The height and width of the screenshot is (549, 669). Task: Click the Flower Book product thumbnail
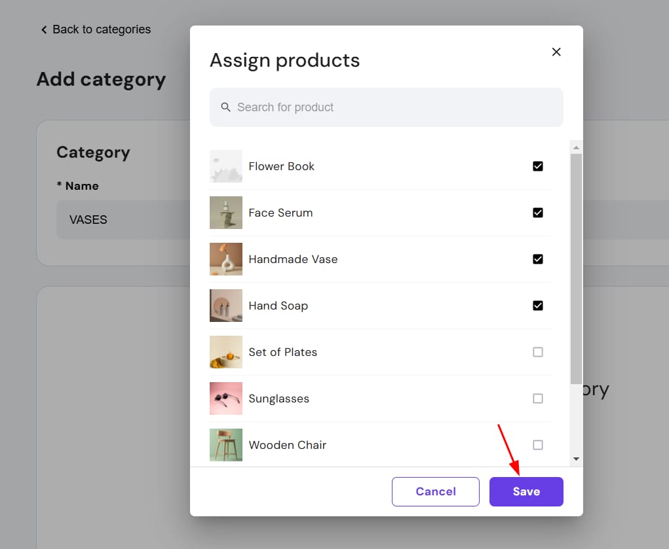point(226,166)
